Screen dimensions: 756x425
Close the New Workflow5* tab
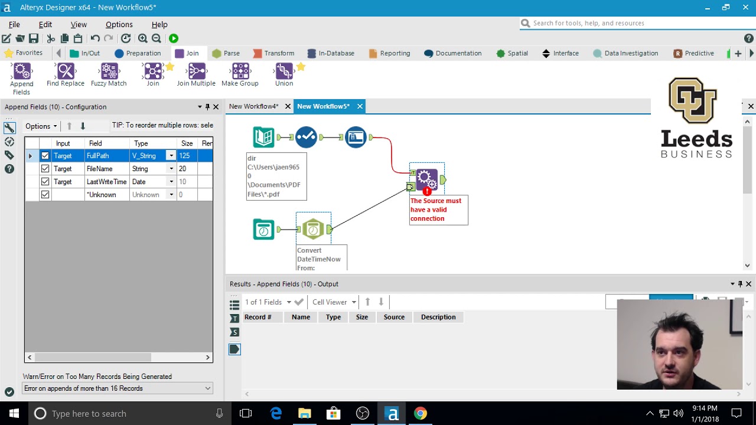[x=360, y=106]
